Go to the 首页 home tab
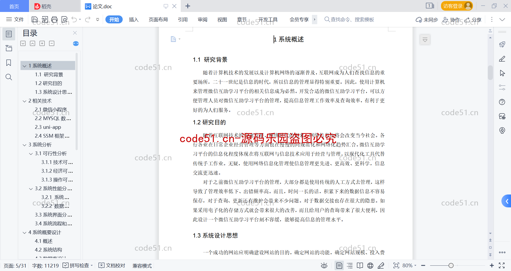The width and height of the screenshot is (511, 271). click(14, 6)
